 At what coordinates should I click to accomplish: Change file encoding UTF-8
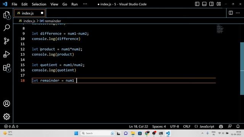[x=174, y=126]
